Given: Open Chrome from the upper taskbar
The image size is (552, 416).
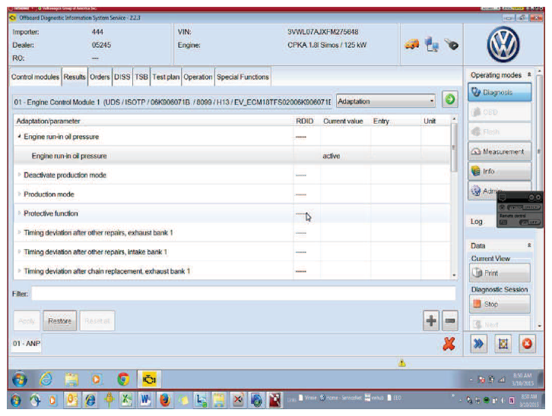Looking at the screenshot, I should (123, 380).
